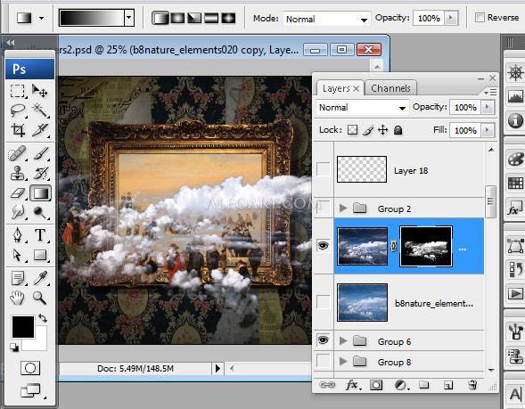Select the Slice tool
Image resolution: width=525 pixels, height=409 pixels.
click(x=40, y=130)
